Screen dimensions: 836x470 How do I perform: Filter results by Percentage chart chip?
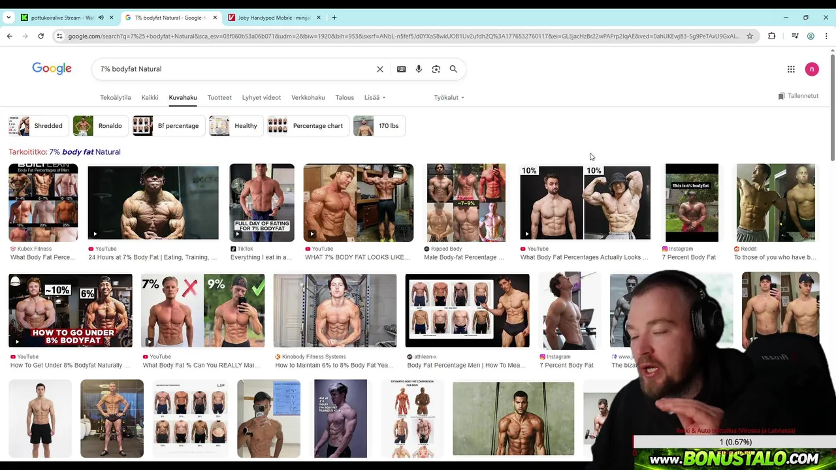point(308,126)
